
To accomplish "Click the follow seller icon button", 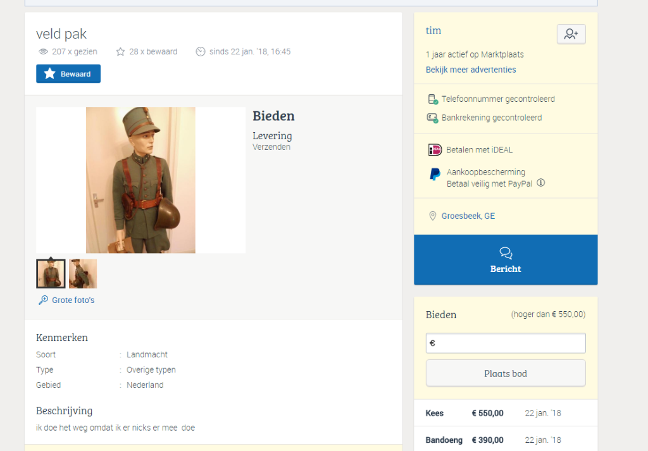I will coord(571,34).
